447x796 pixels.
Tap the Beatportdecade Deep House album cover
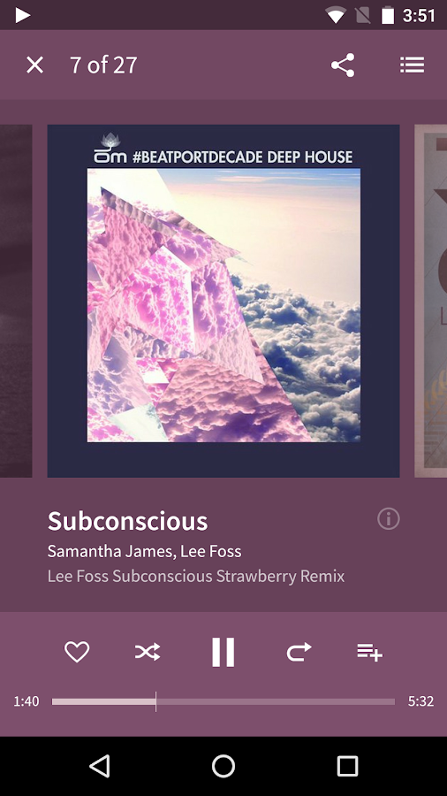223,301
